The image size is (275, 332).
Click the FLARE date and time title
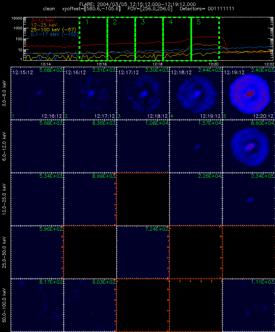[x=137, y=4]
